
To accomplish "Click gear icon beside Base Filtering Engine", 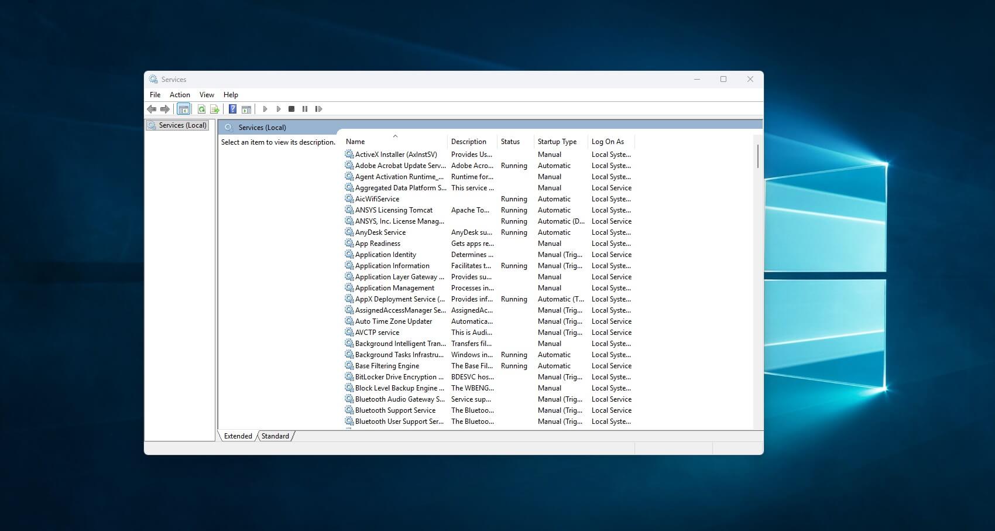I will pyautogui.click(x=349, y=366).
